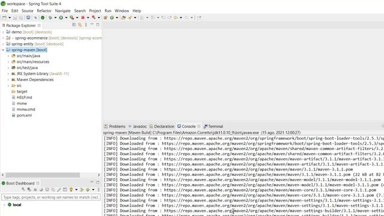Click Collapse All in Package Explorer
Viewport: 384px width, 216px height.
click(74, 25)
